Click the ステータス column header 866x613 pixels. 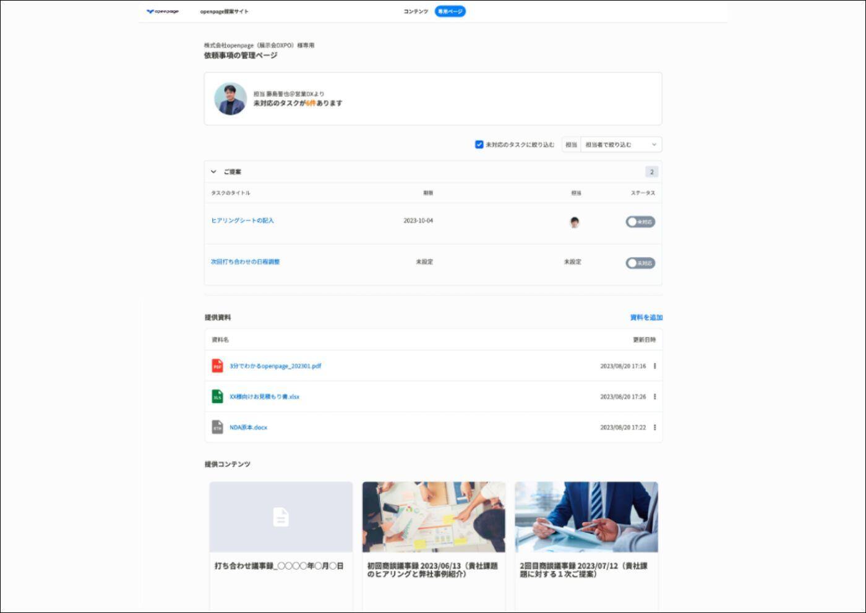643,193
